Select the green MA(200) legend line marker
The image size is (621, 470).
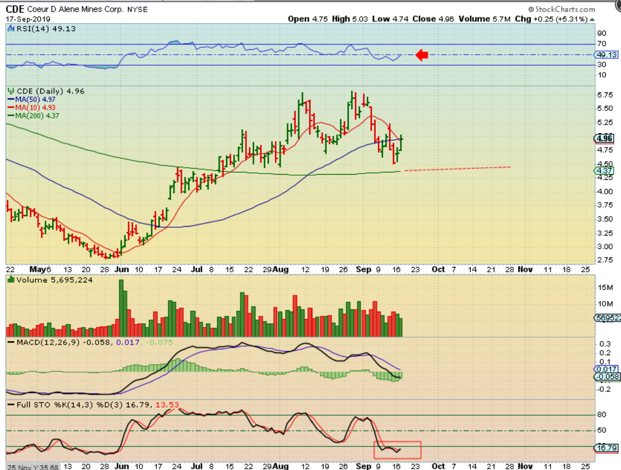pyautogui.click(x=11, y=116)
